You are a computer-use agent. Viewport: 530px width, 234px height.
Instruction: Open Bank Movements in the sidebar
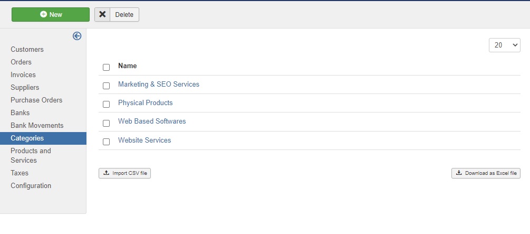(37, 126)
